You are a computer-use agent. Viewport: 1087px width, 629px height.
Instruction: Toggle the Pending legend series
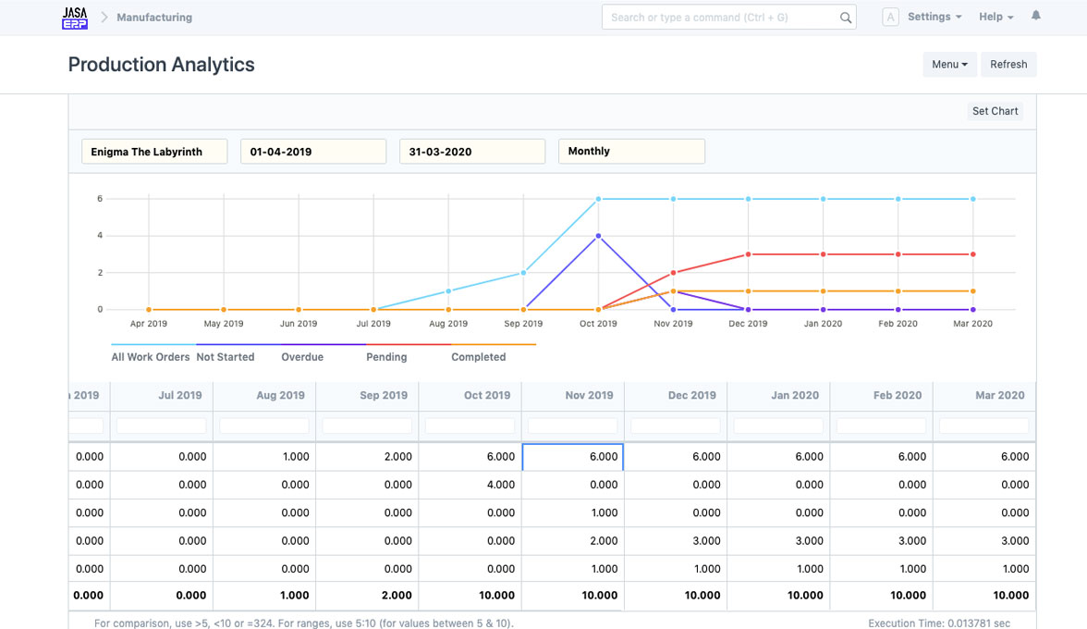click(386, 357)
